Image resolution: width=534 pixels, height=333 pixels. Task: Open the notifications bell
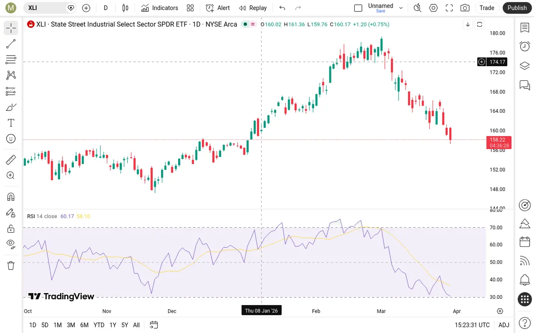tap(525, 280)
